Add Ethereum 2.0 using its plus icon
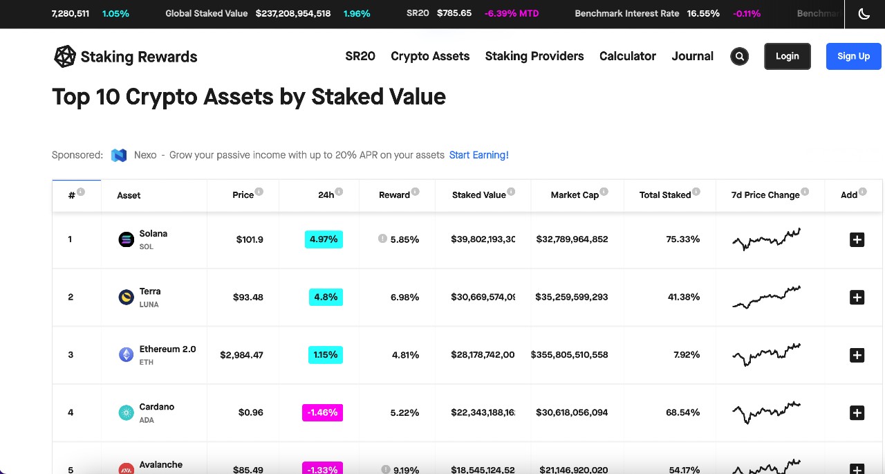 857,355
